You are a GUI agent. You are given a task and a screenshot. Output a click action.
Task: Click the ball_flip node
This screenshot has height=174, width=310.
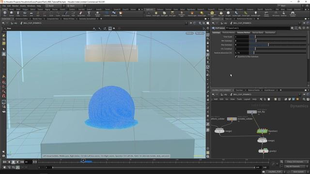(252, 112)
